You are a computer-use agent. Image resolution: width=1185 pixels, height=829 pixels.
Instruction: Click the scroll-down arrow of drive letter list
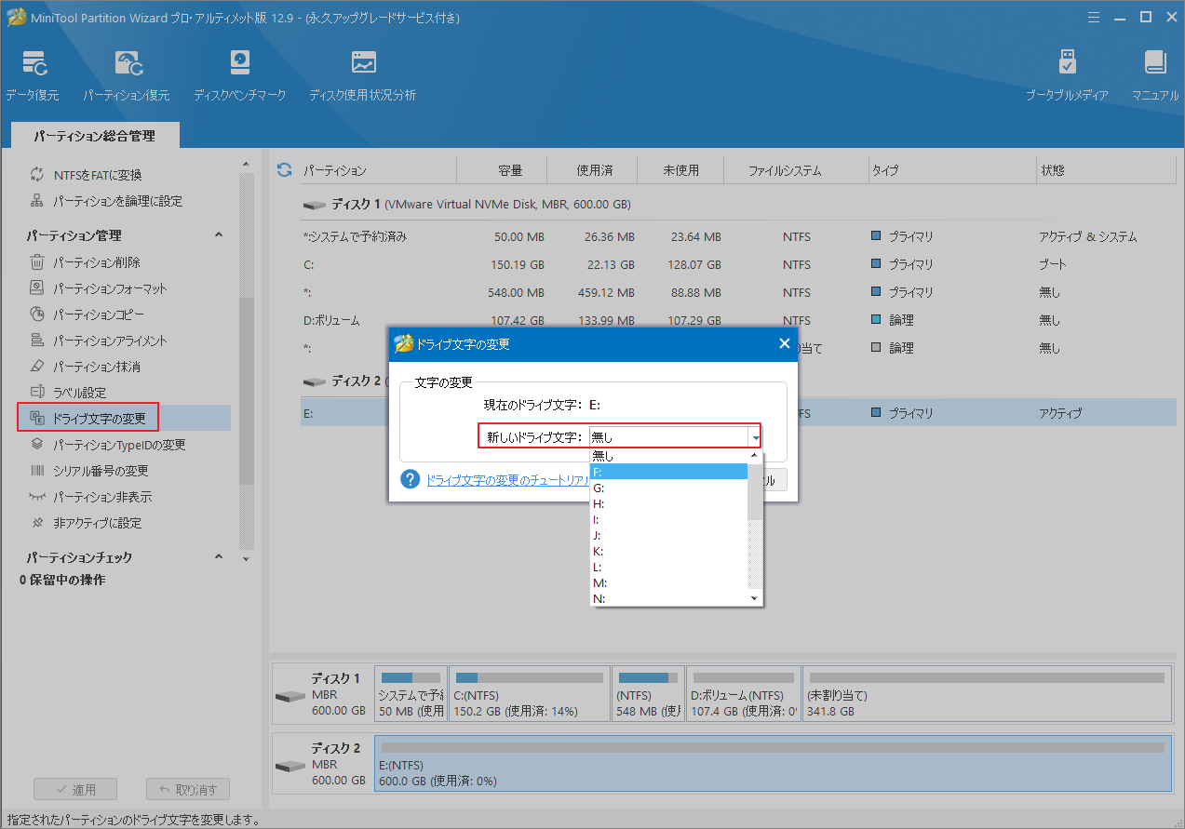pyautogui.click(x=755, y=598)
